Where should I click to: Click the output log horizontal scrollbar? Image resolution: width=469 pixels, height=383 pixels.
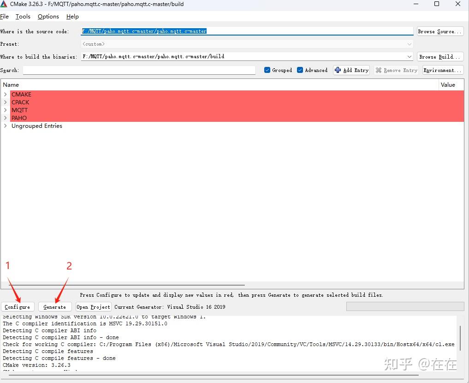click(x=214, y=375)
